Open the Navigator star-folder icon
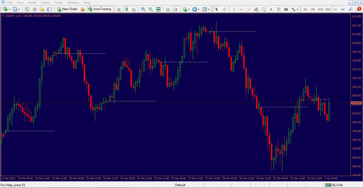This screenshot has width=363, height=188. click(x=42, y=9)
